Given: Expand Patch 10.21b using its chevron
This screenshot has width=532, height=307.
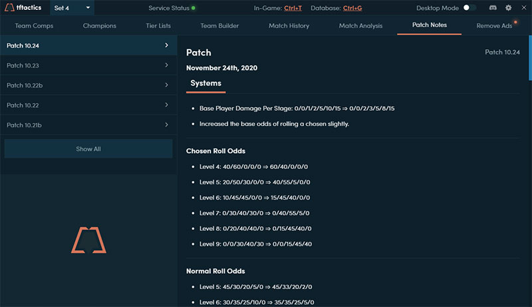Looking at the screenshot, I should [166, 125].
